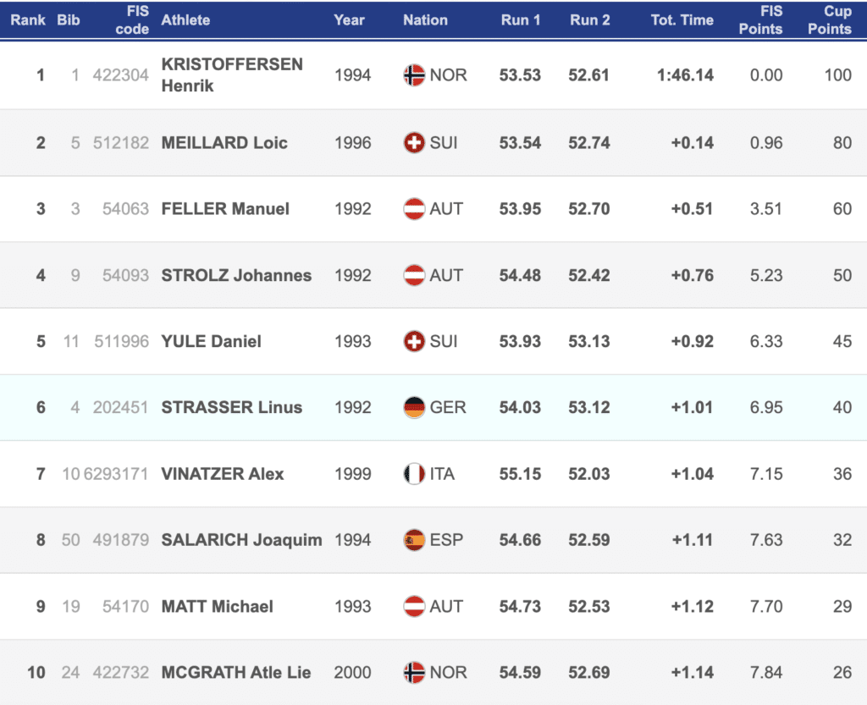867x705 pixels.
Task: Click the Tot. Time column header
Action: (682, 20)
